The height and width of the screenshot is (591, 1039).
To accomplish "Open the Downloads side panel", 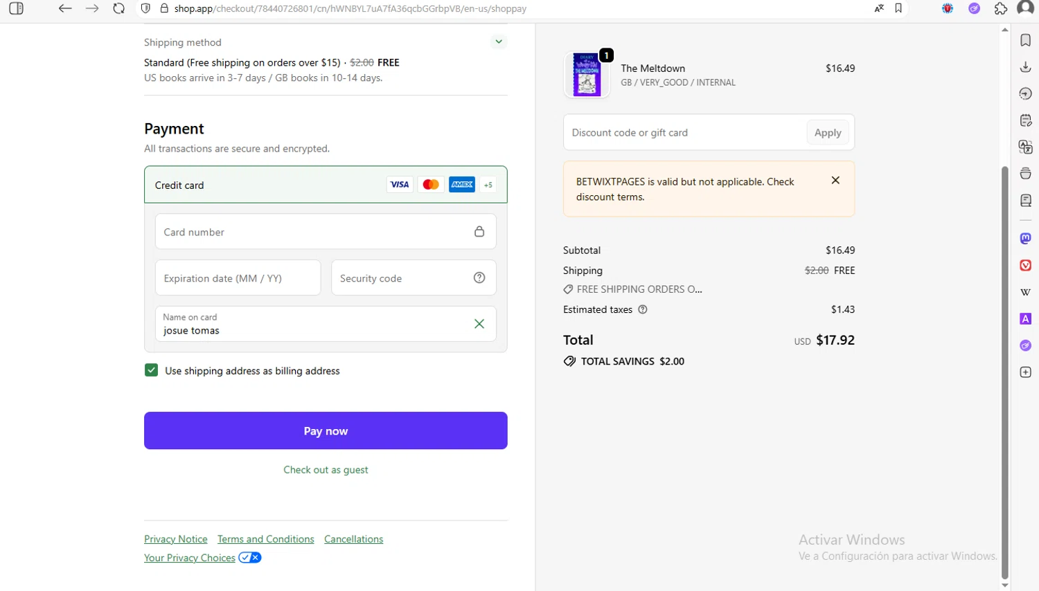I will click(1026, 66).
